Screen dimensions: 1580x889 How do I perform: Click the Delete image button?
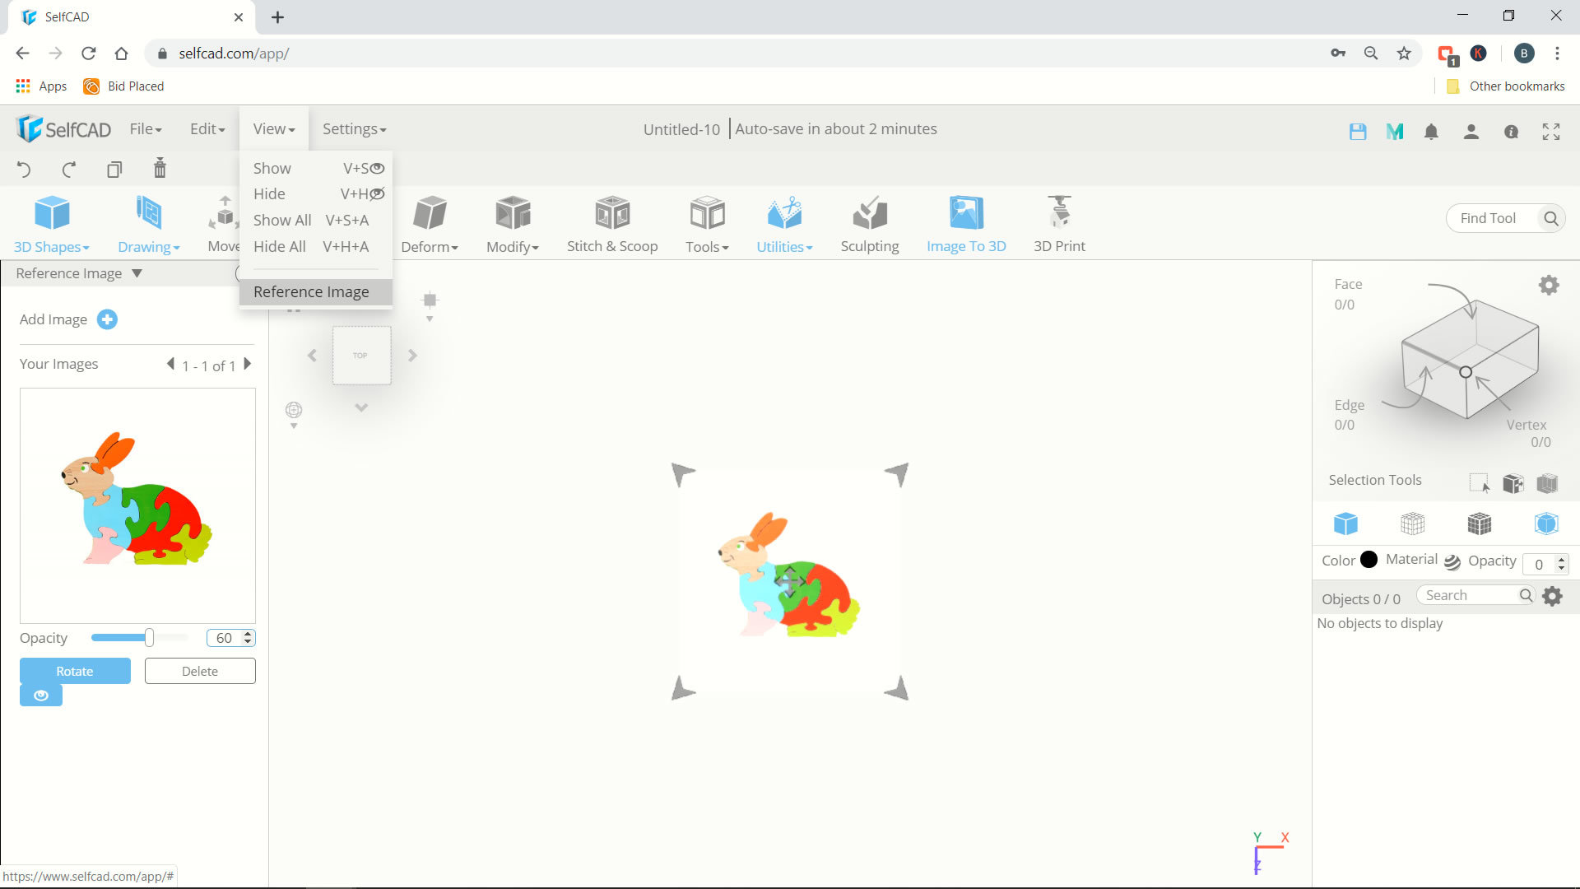coord(200,671)
